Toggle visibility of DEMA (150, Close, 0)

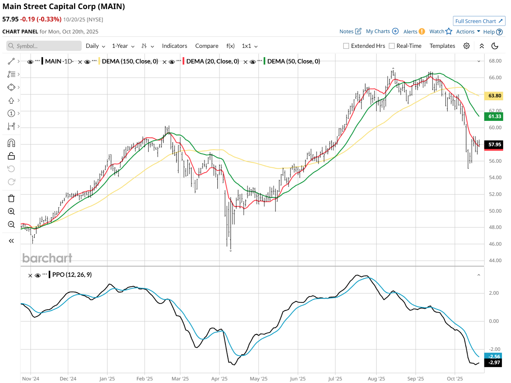(x=87, y=62)
